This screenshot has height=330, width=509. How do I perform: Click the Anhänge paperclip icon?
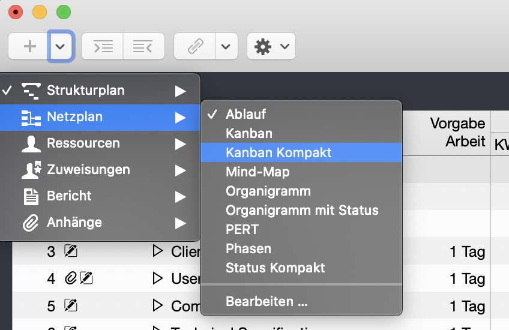31,223
